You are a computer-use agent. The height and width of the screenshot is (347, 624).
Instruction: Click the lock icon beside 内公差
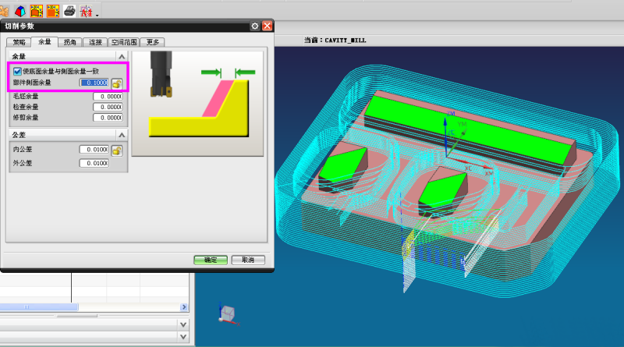(x=117, y=150)
